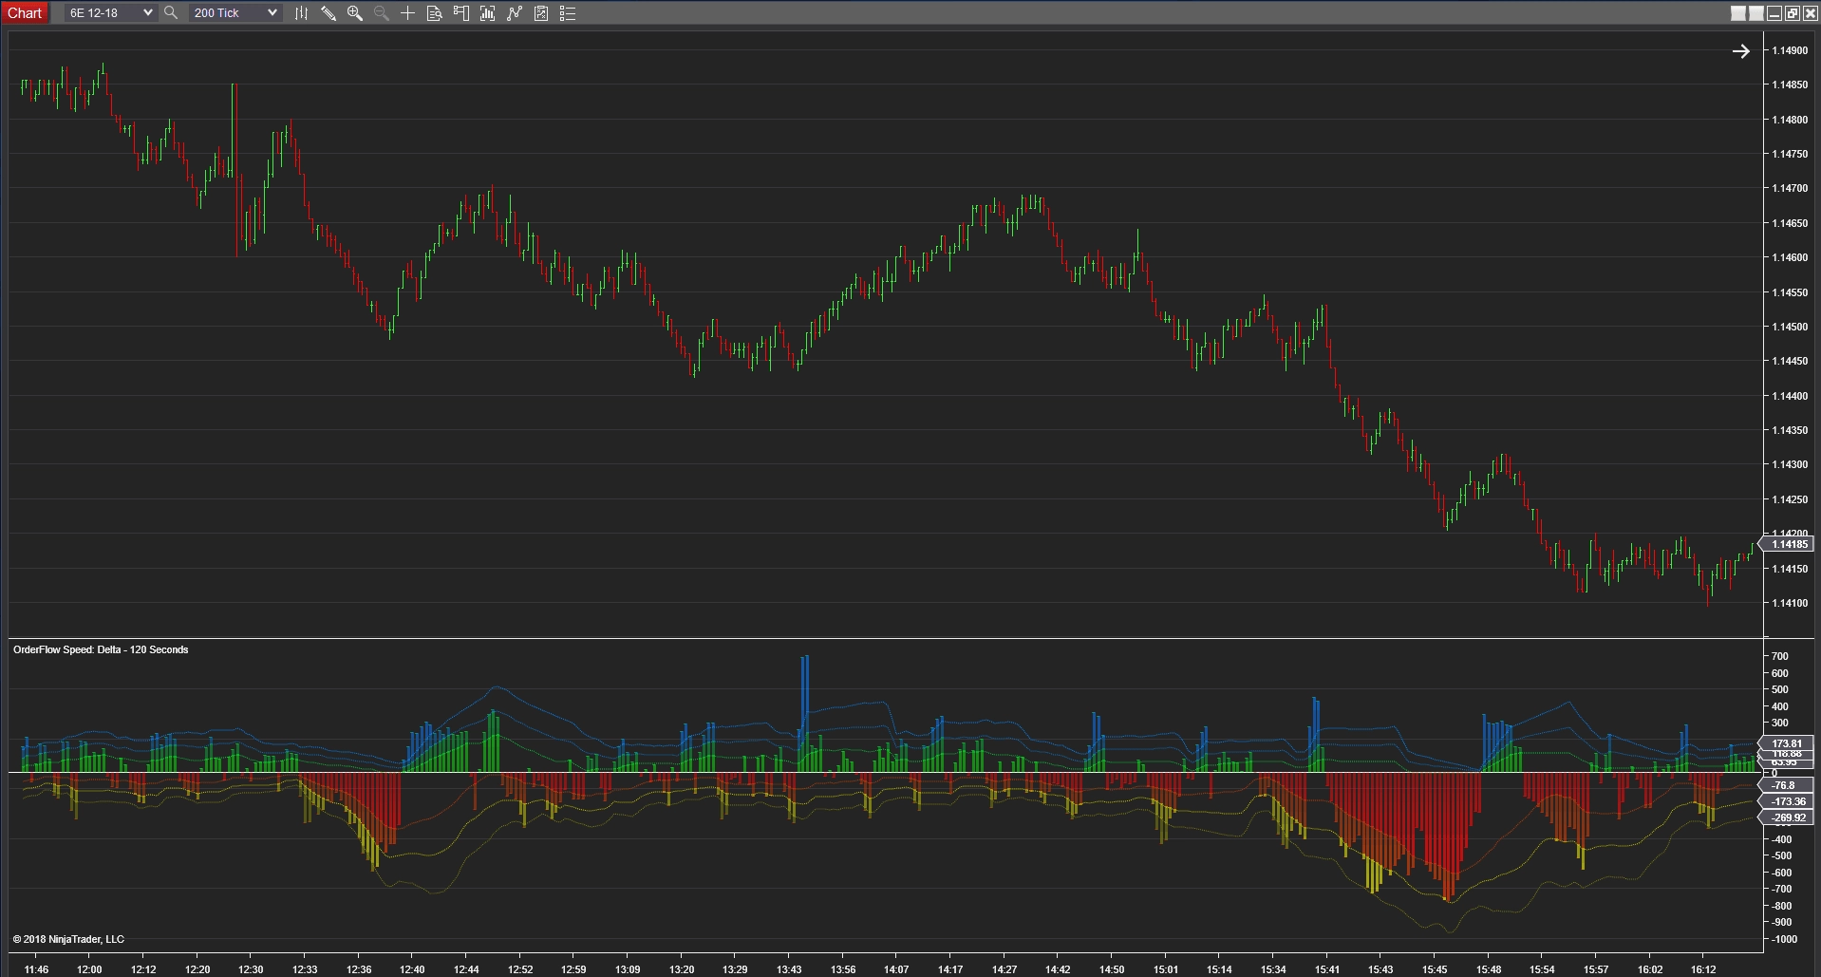Open the Strategies icon

514,13
